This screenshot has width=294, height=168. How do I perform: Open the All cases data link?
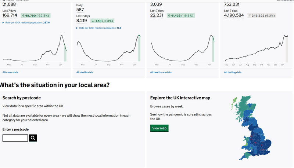click(10, 72)
